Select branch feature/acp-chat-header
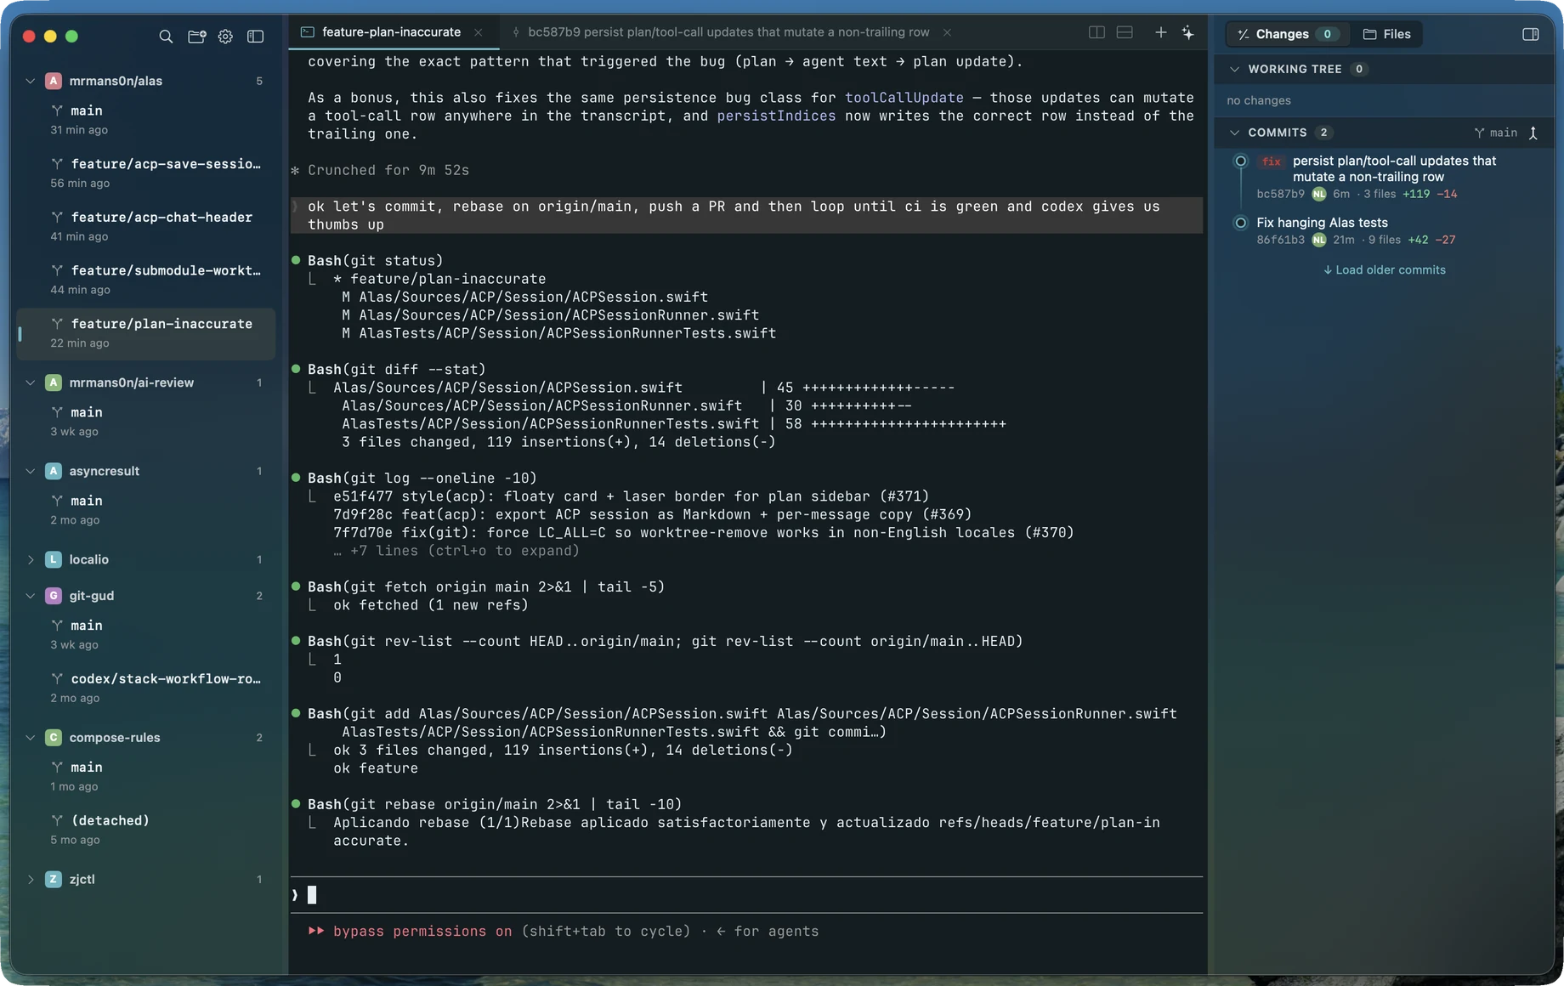 click(146, 226)
